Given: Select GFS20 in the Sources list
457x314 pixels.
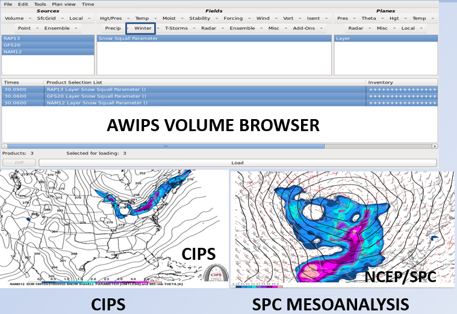Looking at the screenshot, I should coord(48,45).
